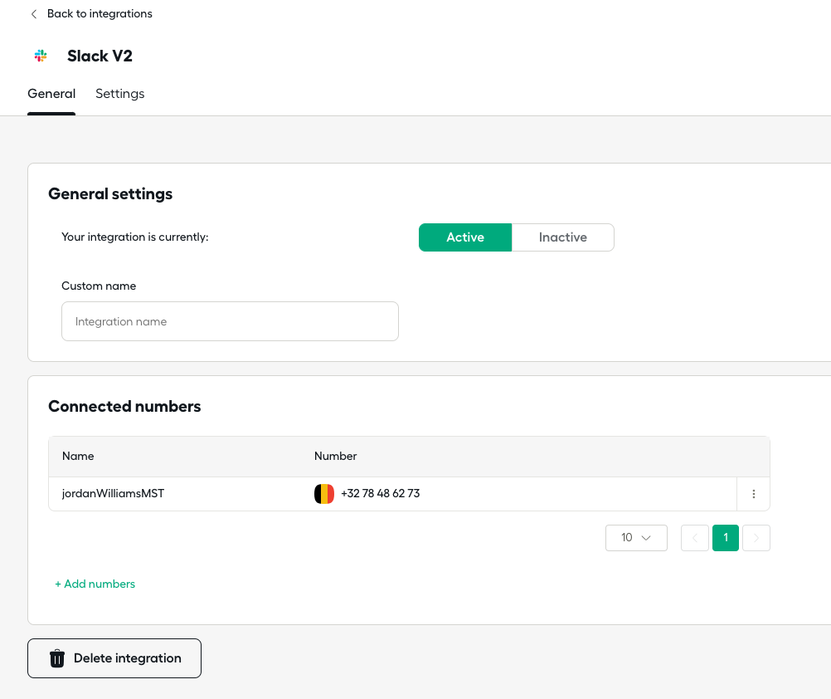Open the 10 per page dropdown
Viewport: 831px width, 699px height.
(x=636, y=538)
